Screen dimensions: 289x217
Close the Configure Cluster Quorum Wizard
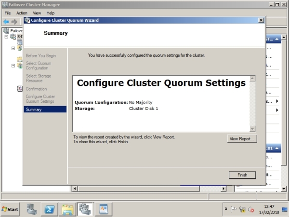pyautogui.click(x=261, y=20)
